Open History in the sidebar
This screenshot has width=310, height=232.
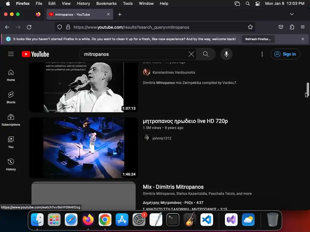(x=11, y=165)
